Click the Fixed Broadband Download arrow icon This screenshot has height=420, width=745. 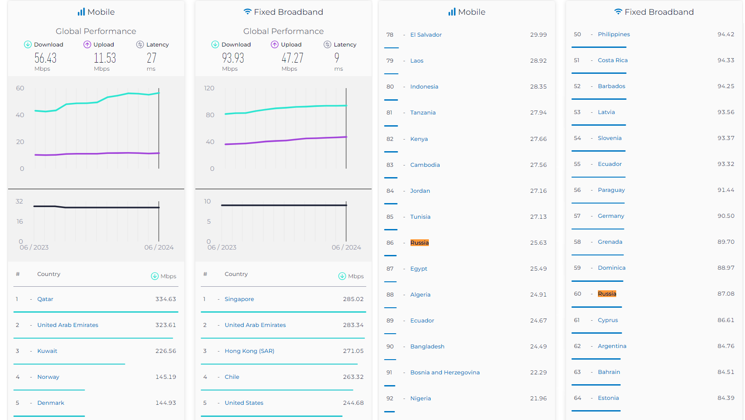(215, 44)
